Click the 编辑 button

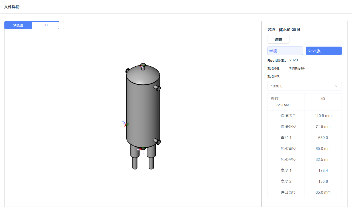click(x=278, y=39)
